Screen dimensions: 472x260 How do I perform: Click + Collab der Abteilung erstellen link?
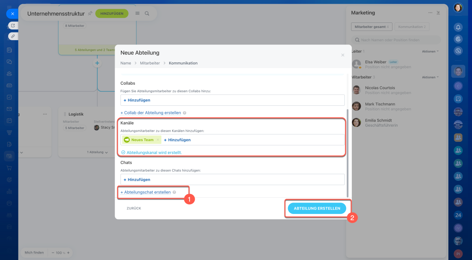pos(150,113)
